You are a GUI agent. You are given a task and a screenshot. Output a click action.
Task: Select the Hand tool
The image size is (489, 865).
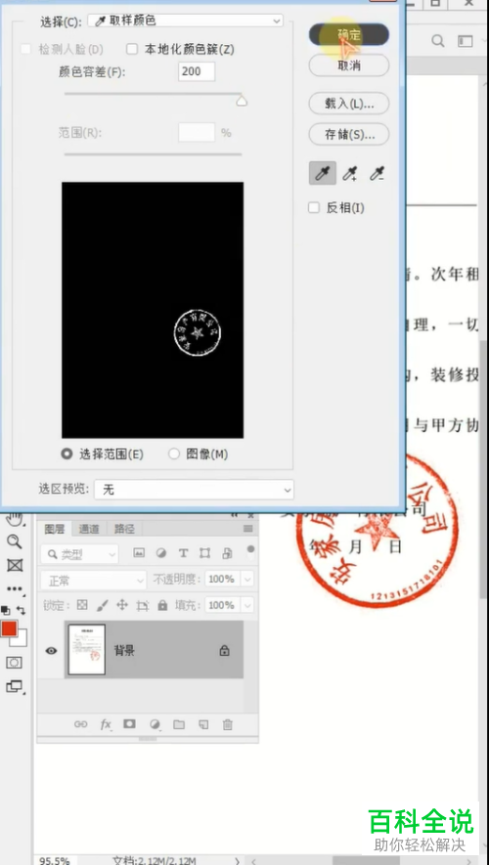point(15,519)
